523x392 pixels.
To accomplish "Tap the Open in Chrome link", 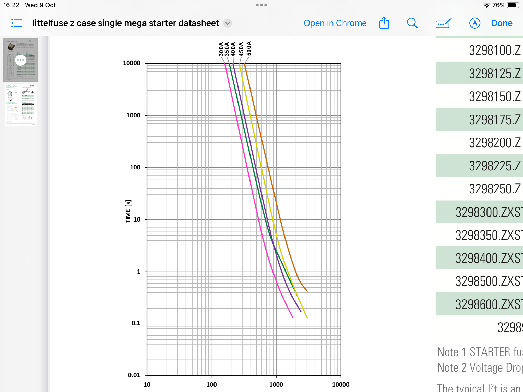I will pyautogui.click(x=335, y=23).
